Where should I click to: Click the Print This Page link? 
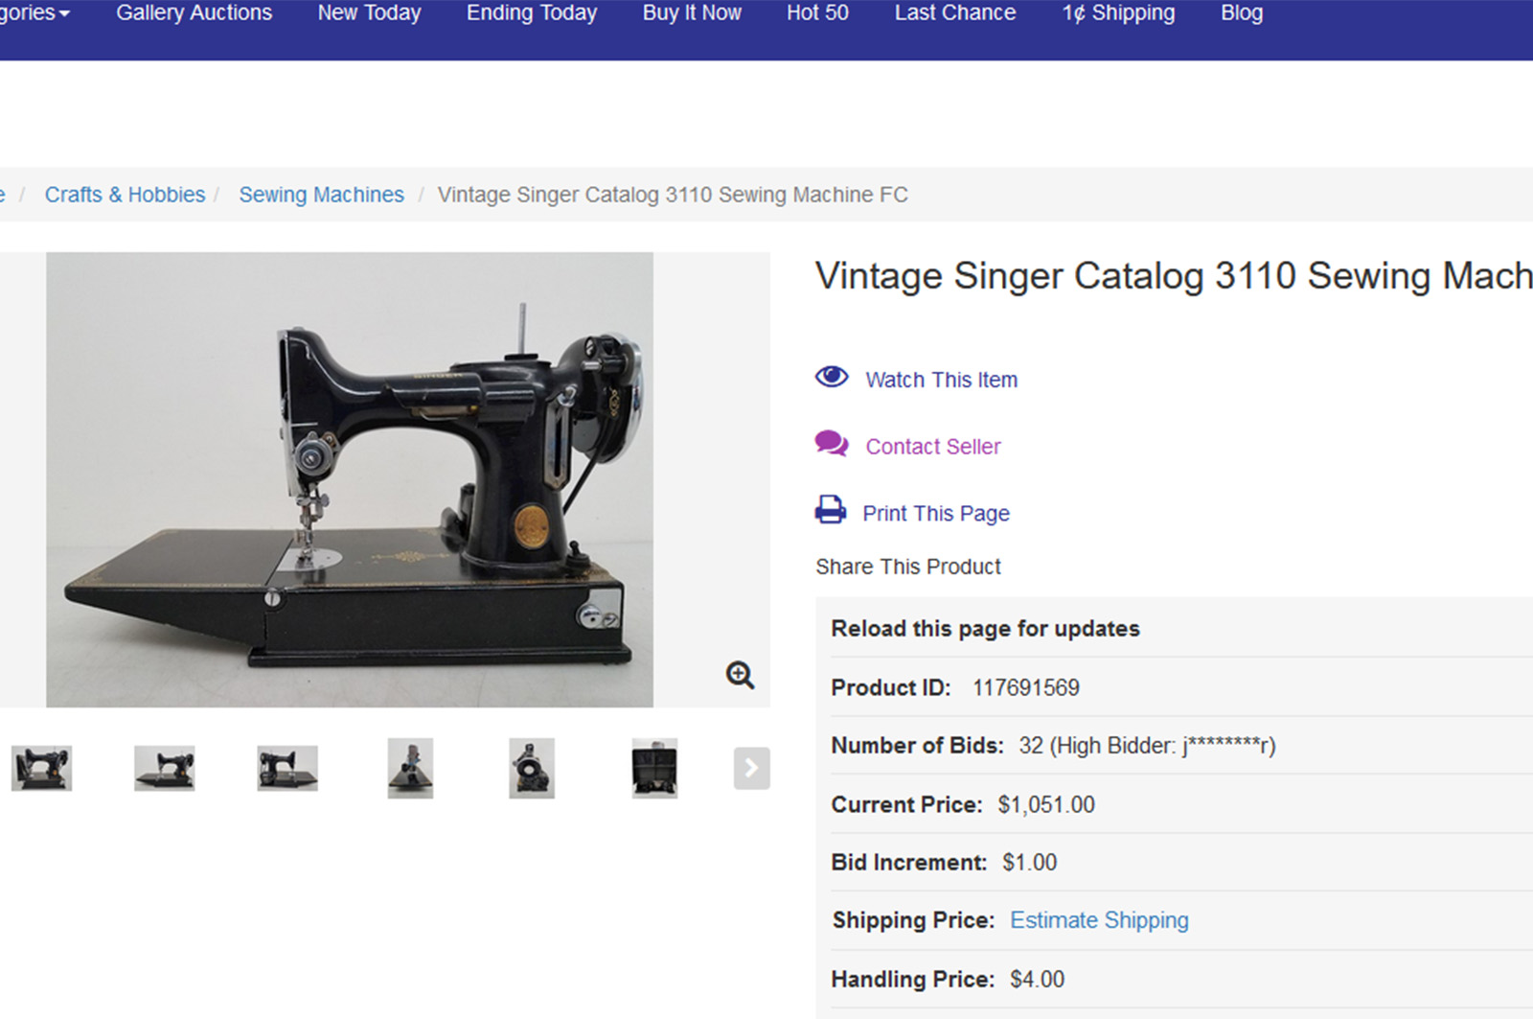(936, 514)
